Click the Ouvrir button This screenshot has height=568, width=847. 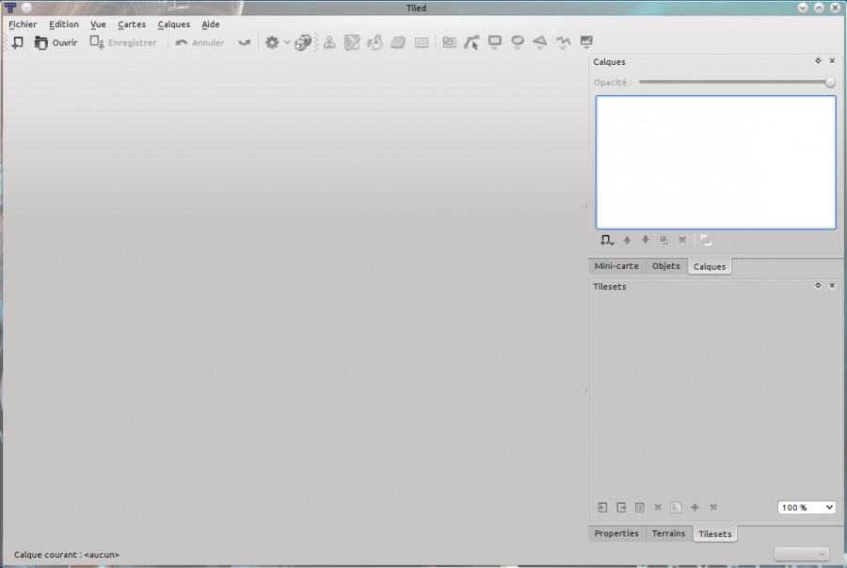coord(56,42)
